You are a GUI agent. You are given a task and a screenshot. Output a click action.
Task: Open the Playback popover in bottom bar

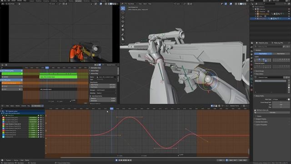9,160
